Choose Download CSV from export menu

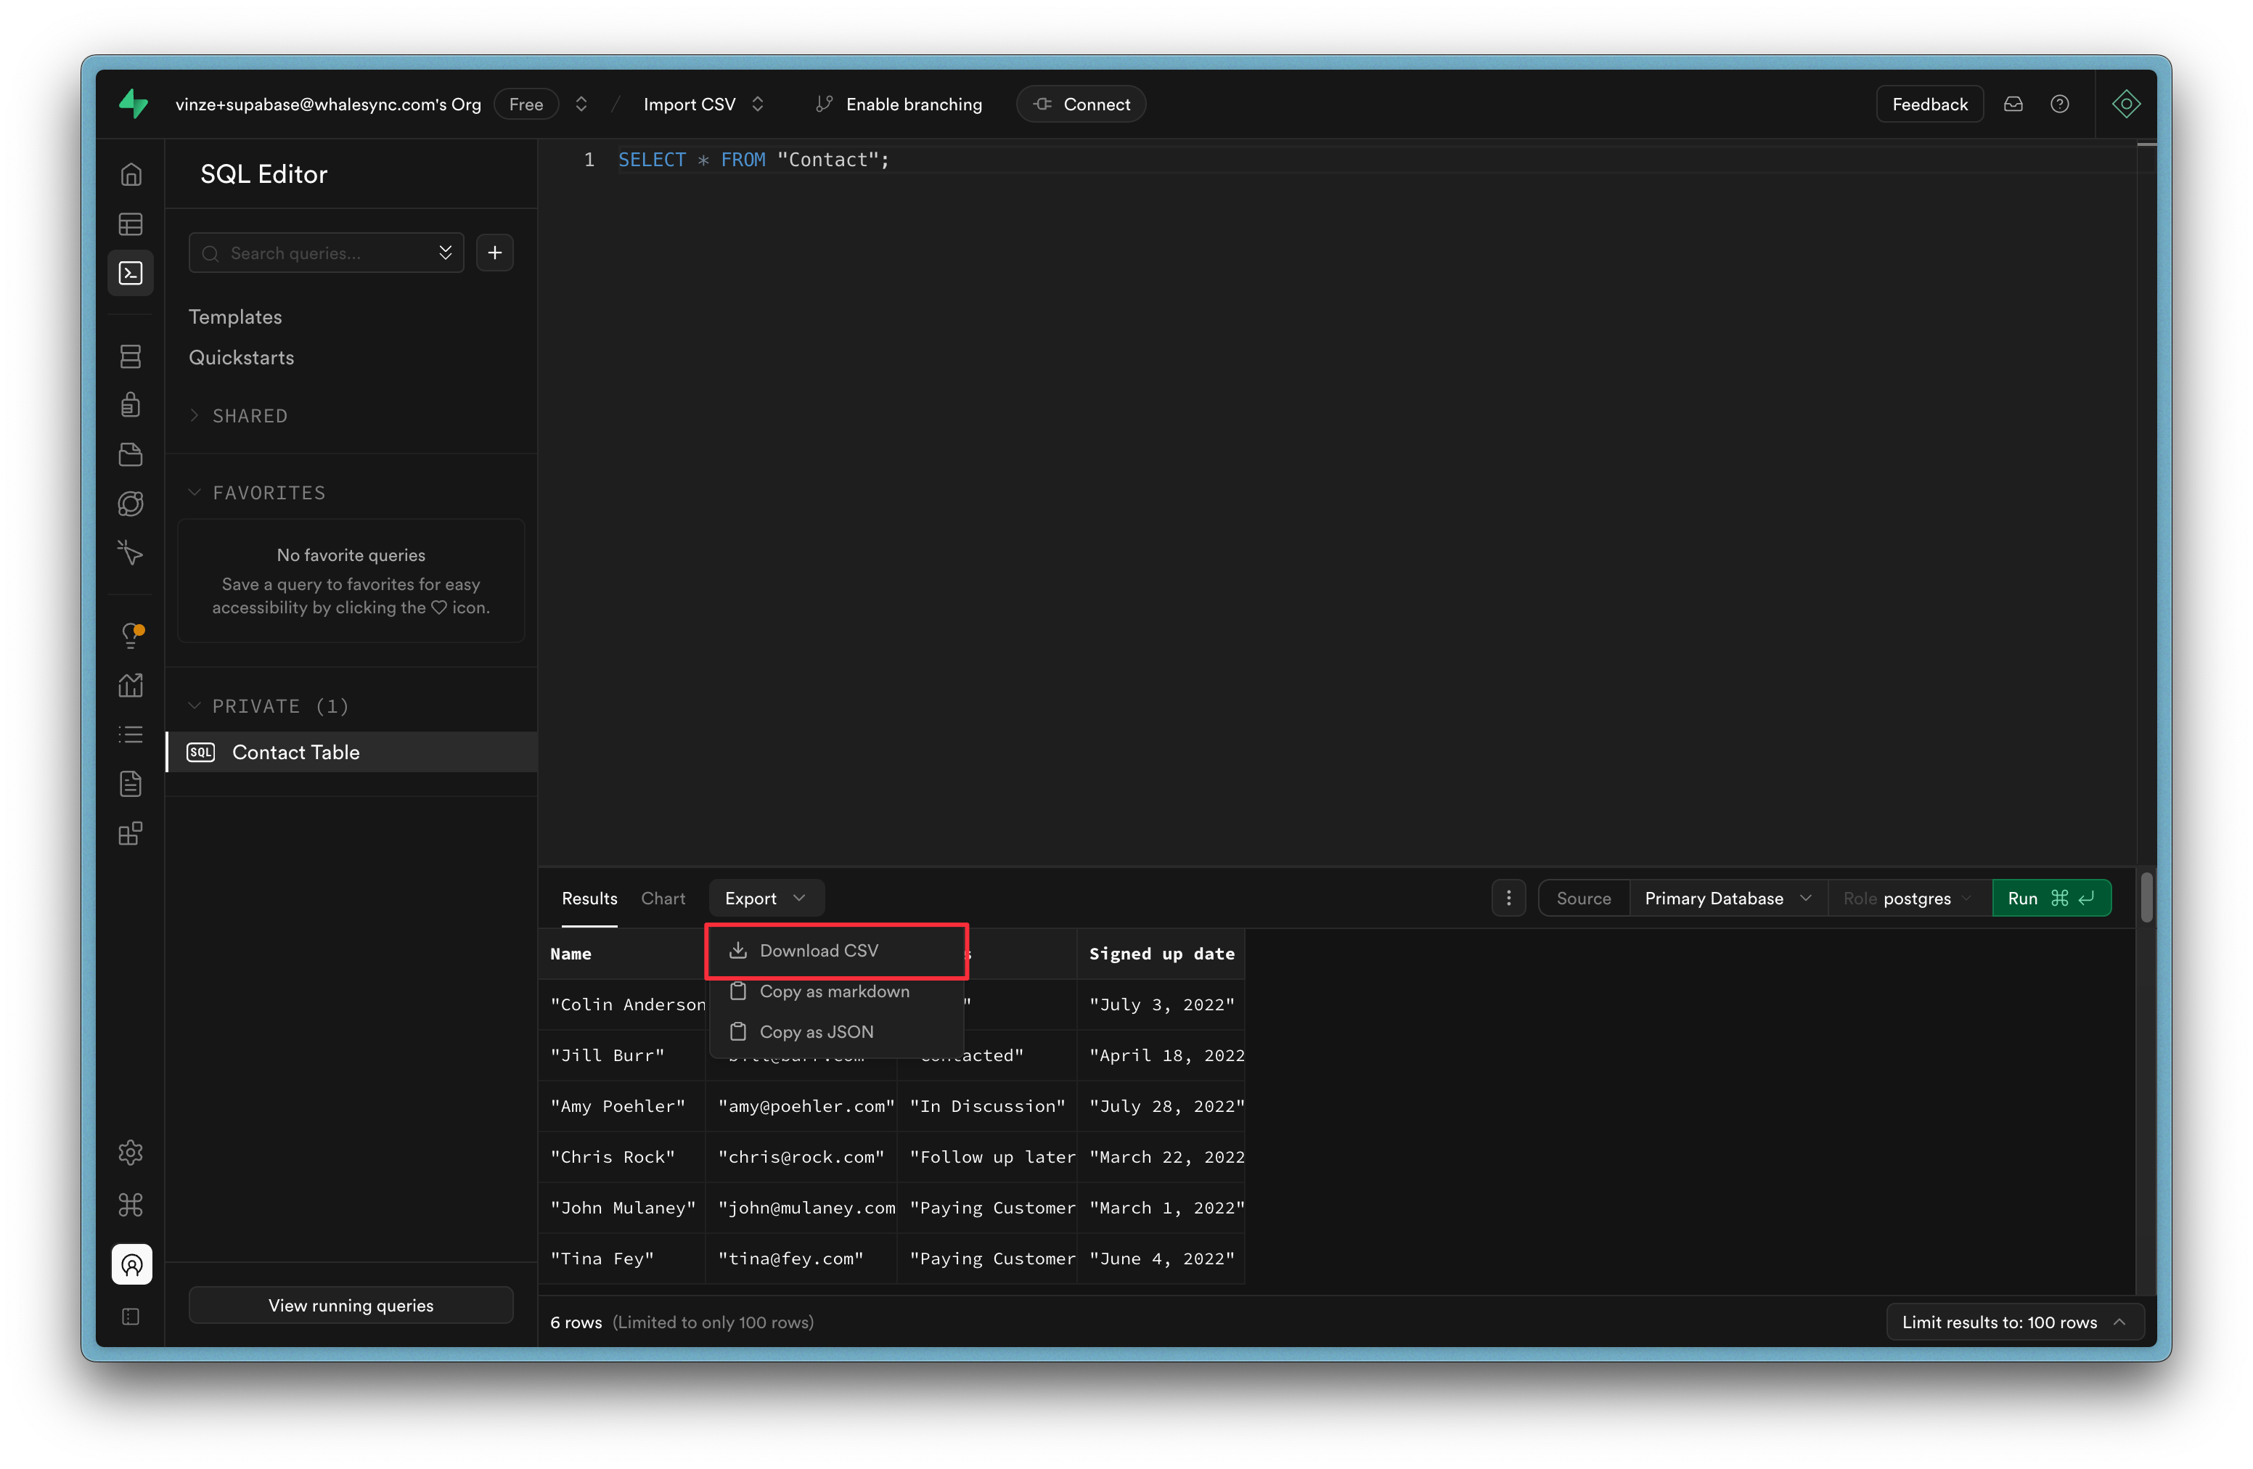coord(836,950)
